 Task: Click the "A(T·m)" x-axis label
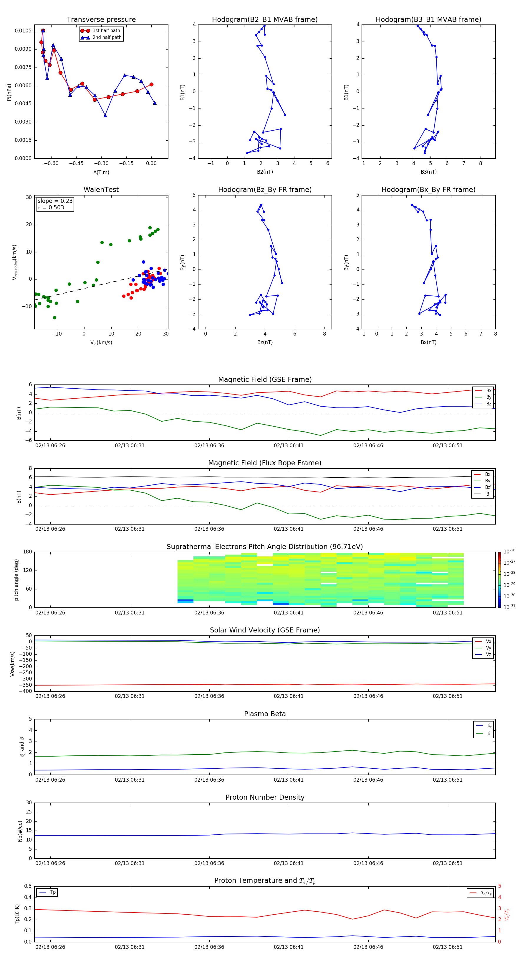tap(101, 172)
